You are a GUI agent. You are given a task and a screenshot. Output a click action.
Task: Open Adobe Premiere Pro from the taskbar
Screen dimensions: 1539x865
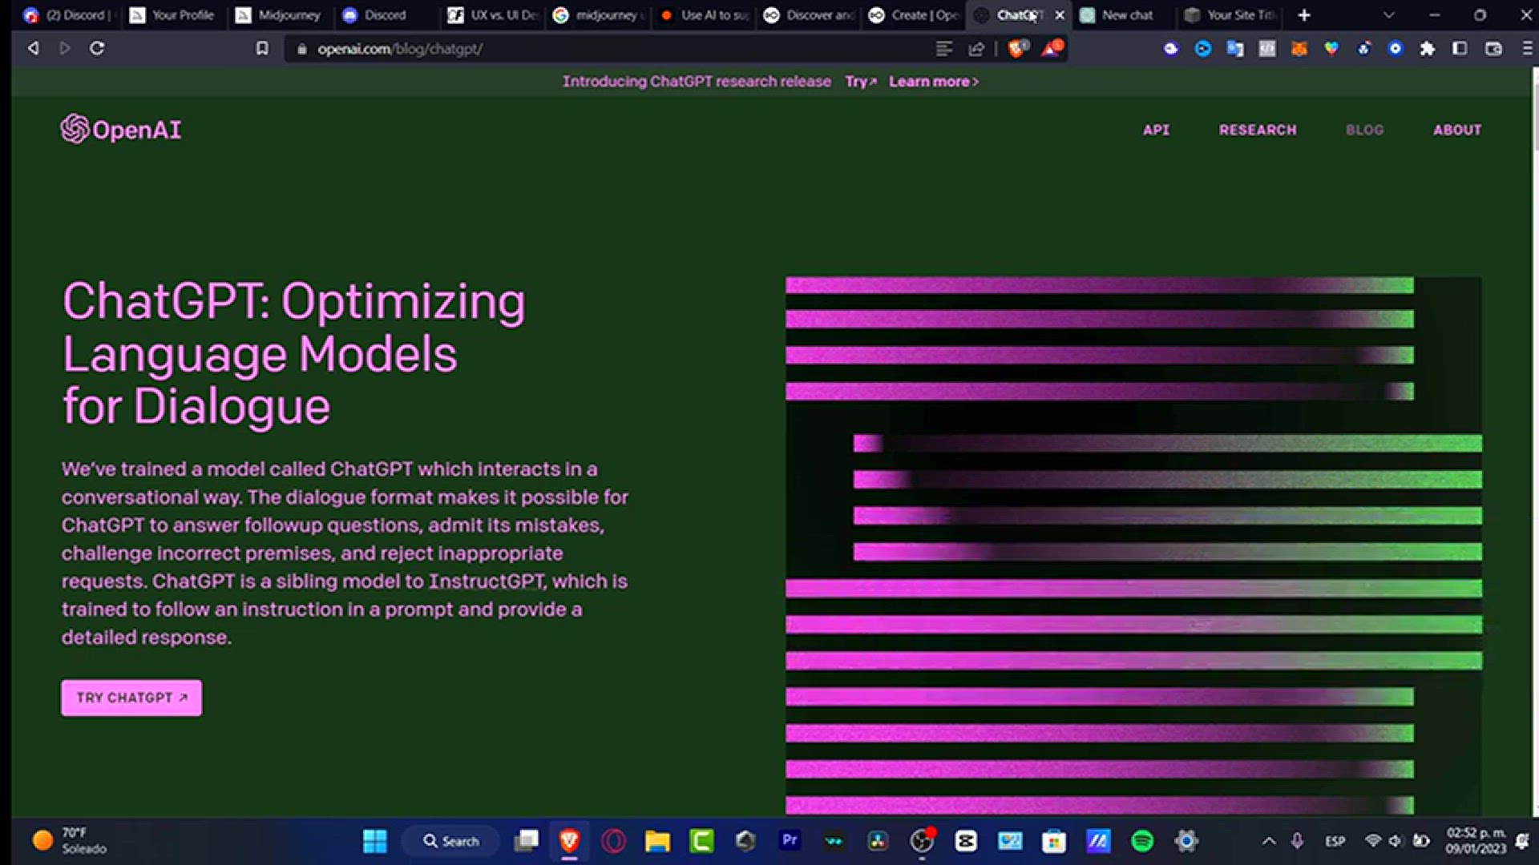coord(790,840)
